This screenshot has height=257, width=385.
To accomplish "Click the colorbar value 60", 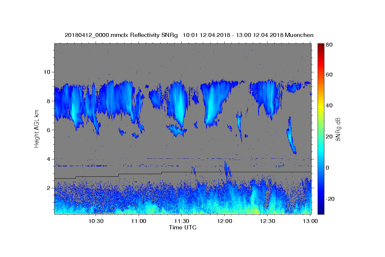I will coord(329,75).
